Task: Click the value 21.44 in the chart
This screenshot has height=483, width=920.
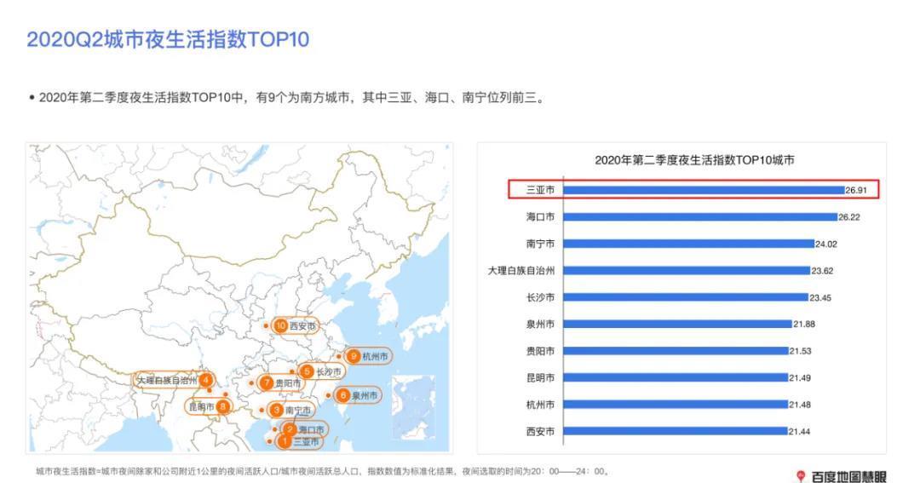Action: coord(799,431)
